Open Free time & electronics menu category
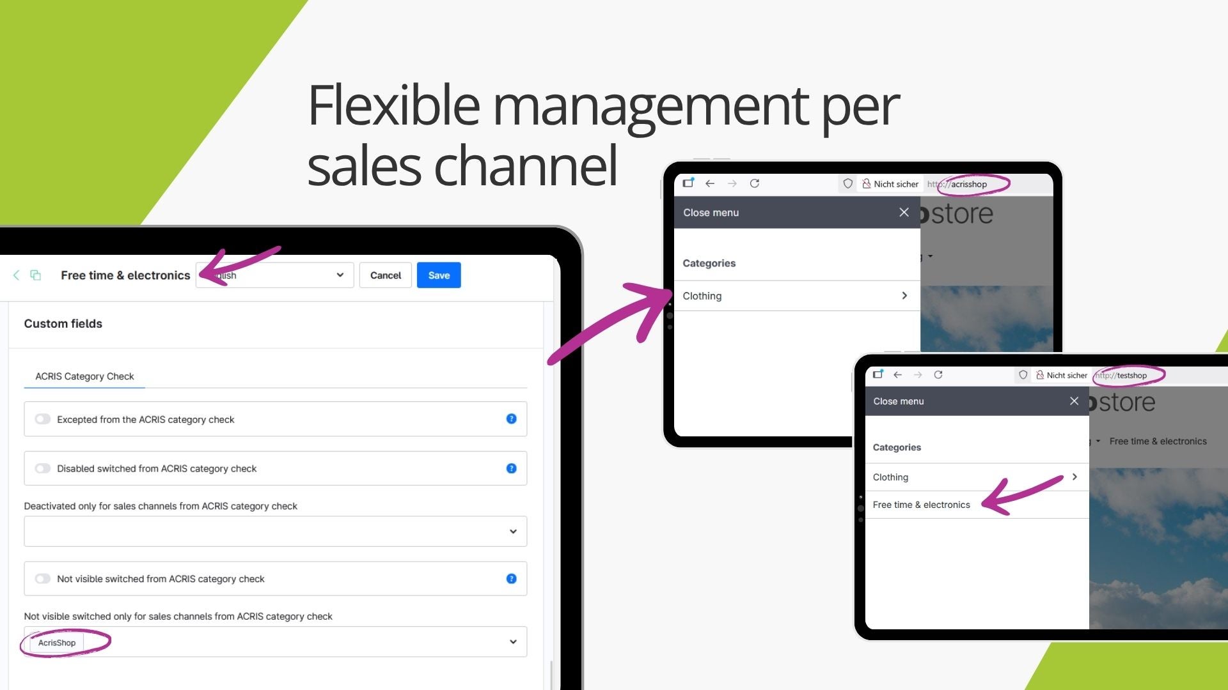The image size is (1228, 690). pyautogui.click(x=921, y=505)
